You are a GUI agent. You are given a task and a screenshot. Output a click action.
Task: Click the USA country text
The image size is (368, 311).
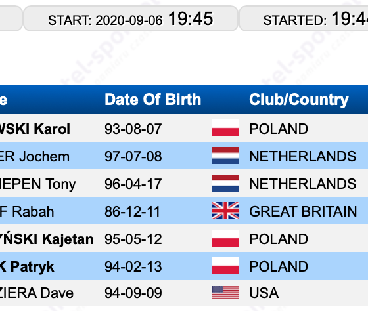pyautogui.click(x=264, y=293)
